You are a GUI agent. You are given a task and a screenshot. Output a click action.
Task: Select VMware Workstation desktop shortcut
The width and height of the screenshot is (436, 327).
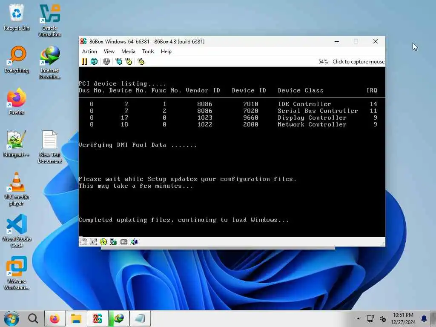pyautogui.click(x=17, y=273)
